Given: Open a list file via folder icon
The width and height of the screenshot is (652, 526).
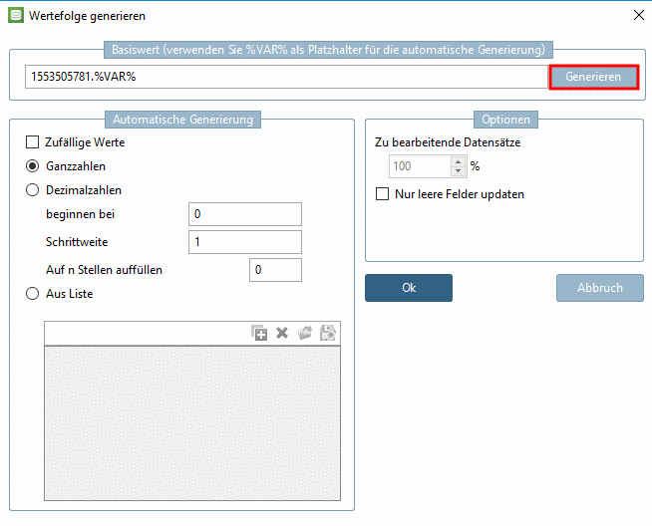Looking at the screenshot, I should click(304, 334).
